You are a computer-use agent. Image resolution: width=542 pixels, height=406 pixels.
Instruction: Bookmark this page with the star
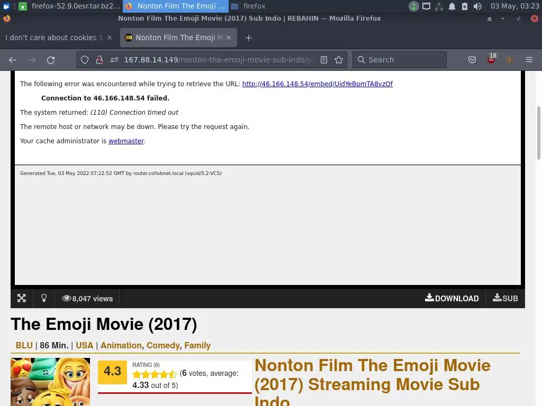pos(339,60)
